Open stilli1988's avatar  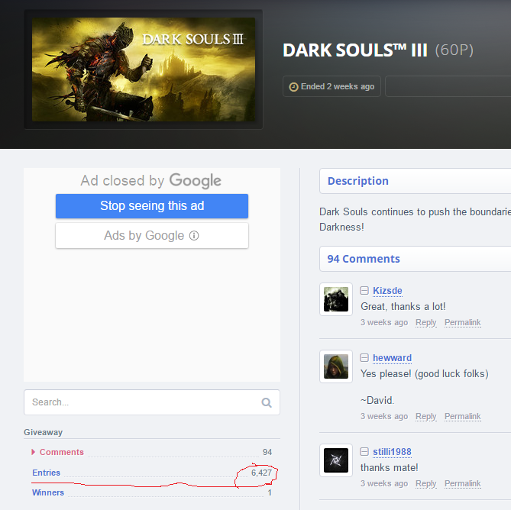(x=336, y=460)
